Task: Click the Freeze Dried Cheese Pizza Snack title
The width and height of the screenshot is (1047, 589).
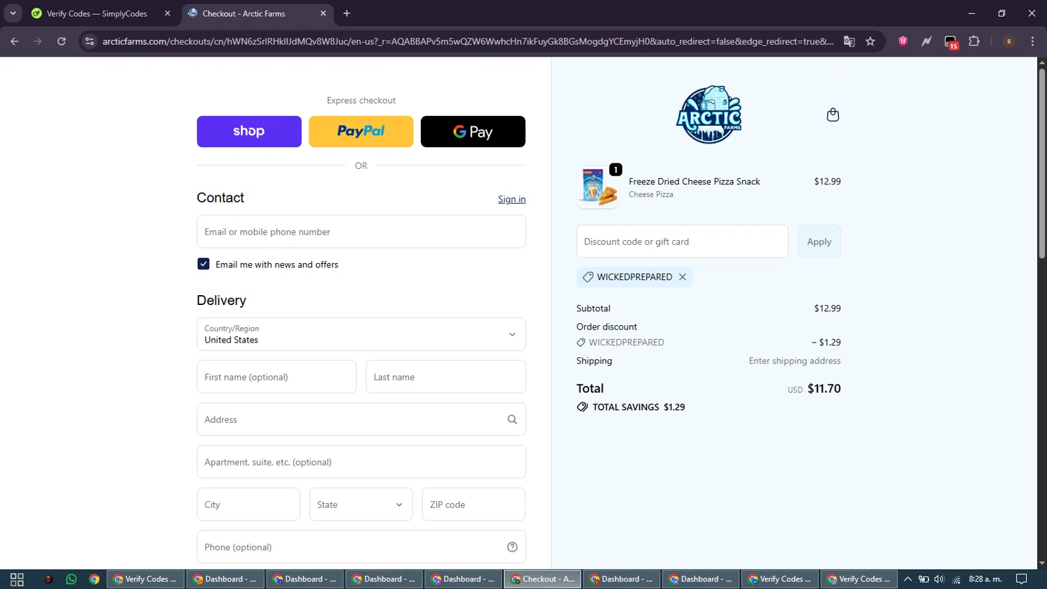Action: (694, 181)
